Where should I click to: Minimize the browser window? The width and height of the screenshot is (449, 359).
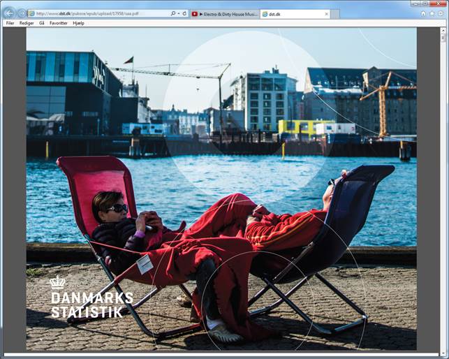tap(415, 3)
